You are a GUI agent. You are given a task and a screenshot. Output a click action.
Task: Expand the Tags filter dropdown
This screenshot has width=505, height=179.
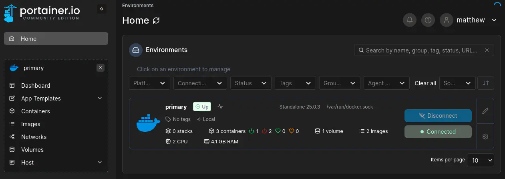click(x=295, y=83)
